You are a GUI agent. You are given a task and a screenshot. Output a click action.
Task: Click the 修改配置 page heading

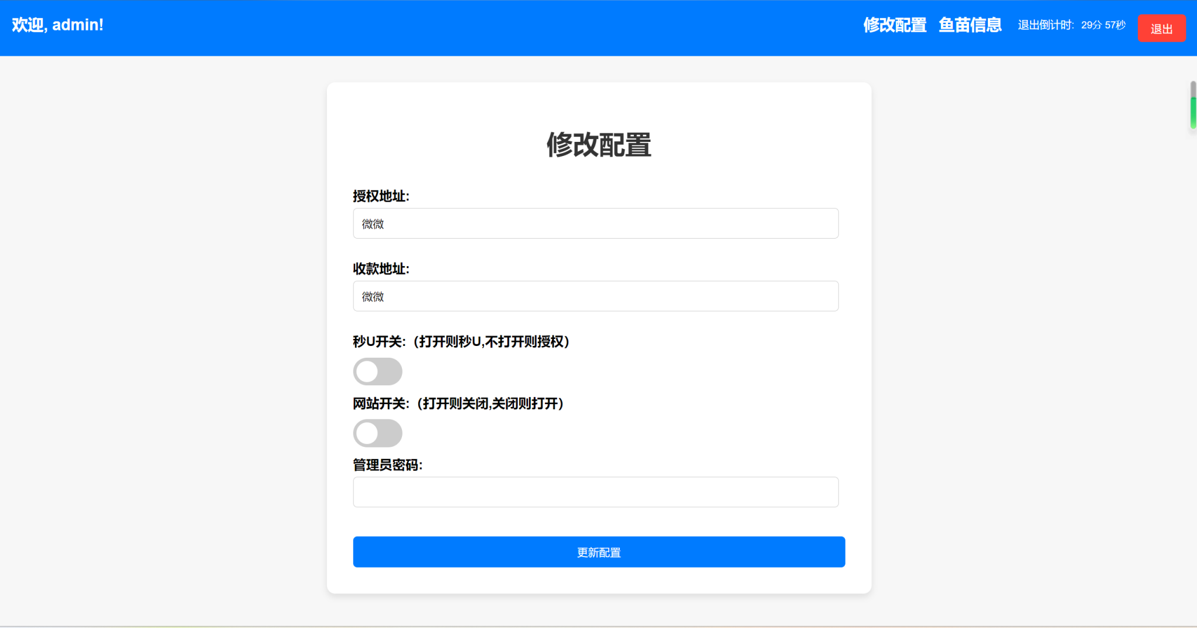(x=599, y=146)
